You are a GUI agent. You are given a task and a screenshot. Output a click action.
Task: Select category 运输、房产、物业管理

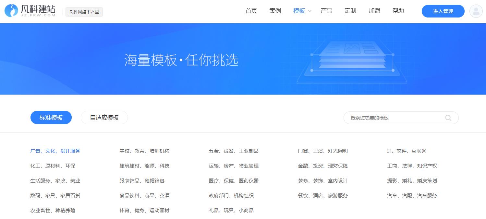(x=234, y=166)
